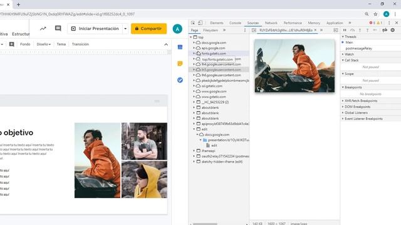Expand iframeapi tree node
This screenshot has width=401, height=225.
[194, 151]
